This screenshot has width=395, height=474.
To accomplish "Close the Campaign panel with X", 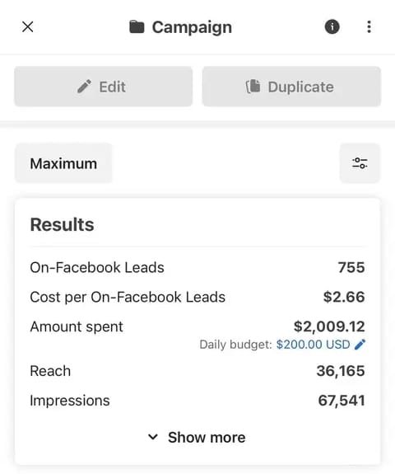I will (x=27, y=27).
